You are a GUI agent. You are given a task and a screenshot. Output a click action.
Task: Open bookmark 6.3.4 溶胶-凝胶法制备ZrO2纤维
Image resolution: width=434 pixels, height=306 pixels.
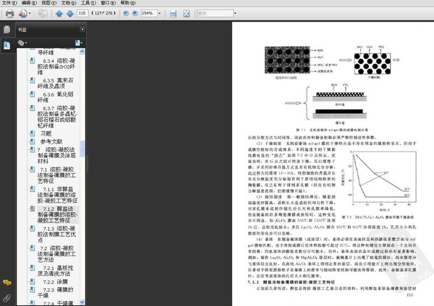point(56,66)
